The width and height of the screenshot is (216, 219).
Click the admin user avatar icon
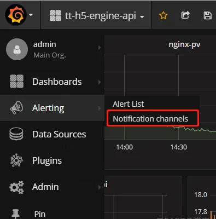tap(17, 49)
